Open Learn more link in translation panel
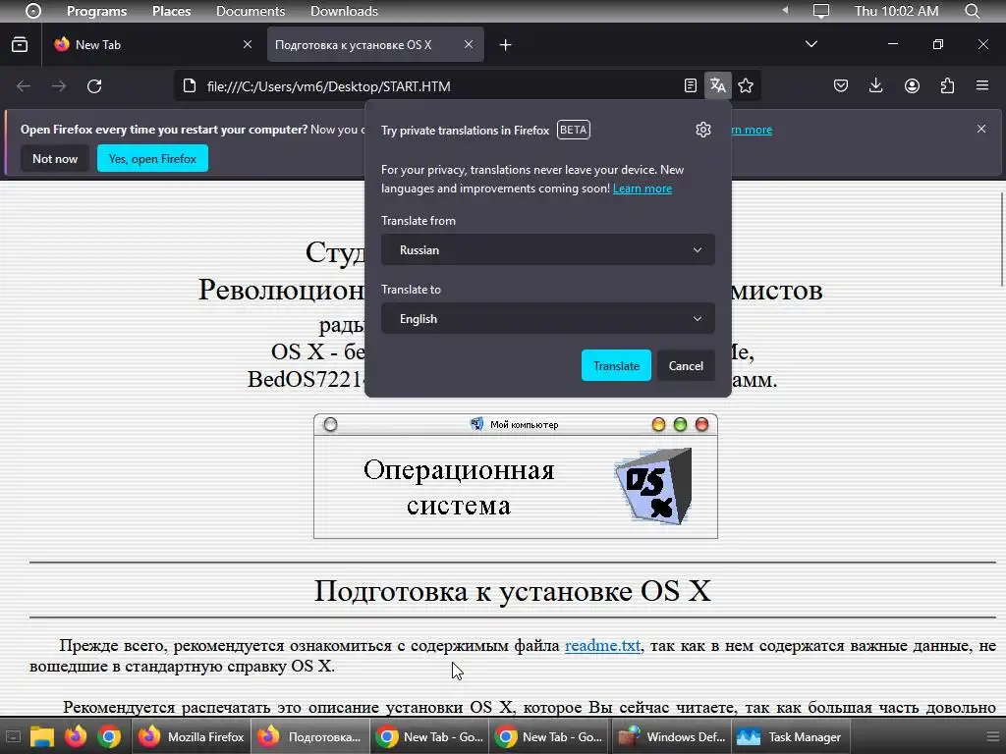1006x754 pixels. point(643,188)
